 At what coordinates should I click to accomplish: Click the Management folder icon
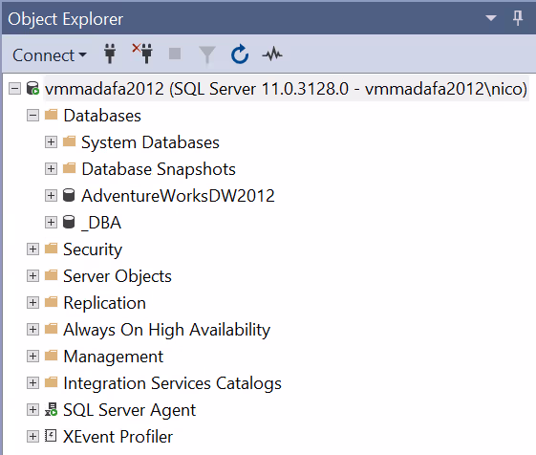click(52, 356)
